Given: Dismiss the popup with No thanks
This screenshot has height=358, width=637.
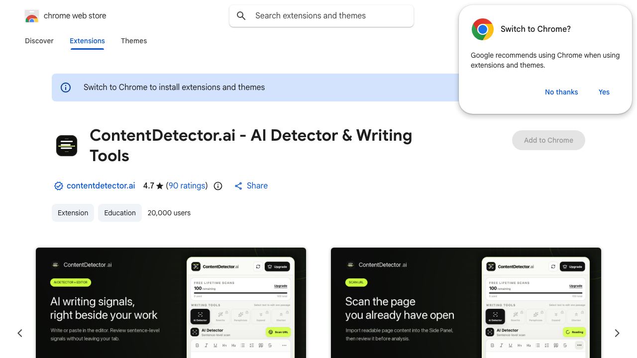Looking at the screenshot, I should pos(561,92).
